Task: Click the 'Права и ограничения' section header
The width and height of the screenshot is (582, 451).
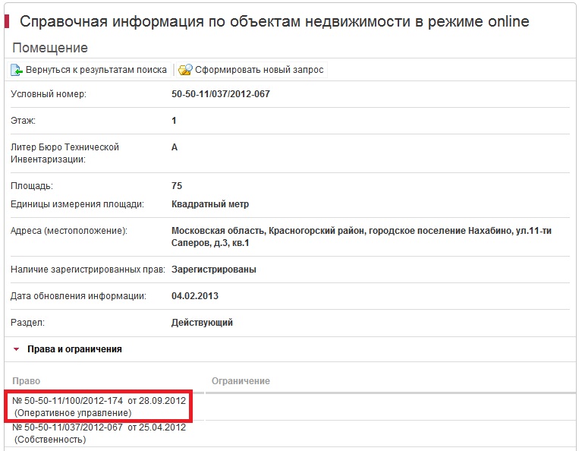Action: [74, 349]
